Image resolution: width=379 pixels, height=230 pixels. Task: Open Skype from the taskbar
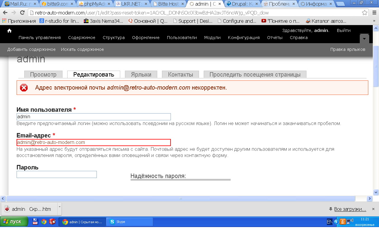click(x=130, y=222)
